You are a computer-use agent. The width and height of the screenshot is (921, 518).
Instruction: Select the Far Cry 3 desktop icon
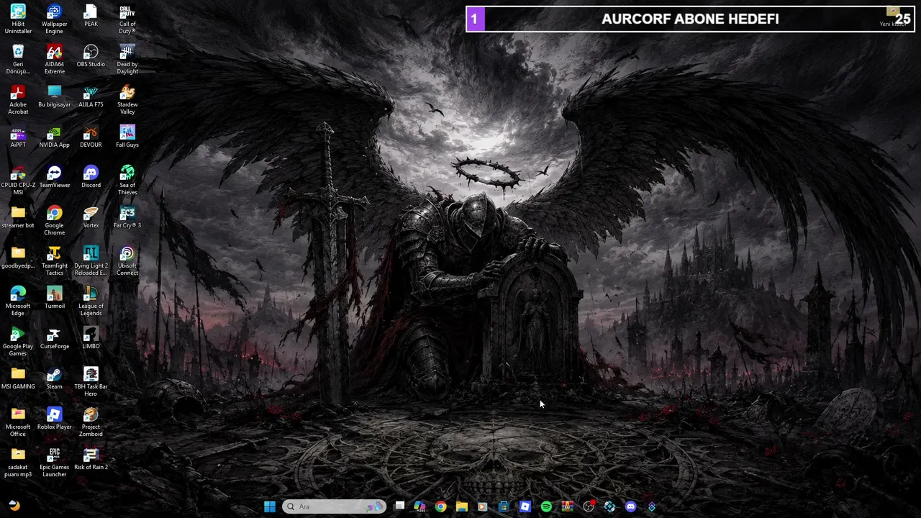click(x=127, y=217)
